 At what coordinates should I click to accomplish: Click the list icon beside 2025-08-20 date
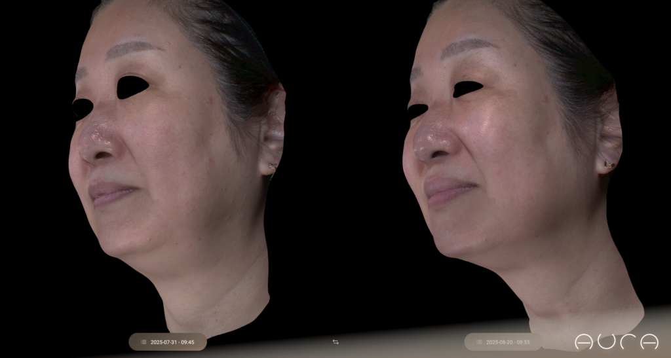pyautogui.click(x=479, y=342)
